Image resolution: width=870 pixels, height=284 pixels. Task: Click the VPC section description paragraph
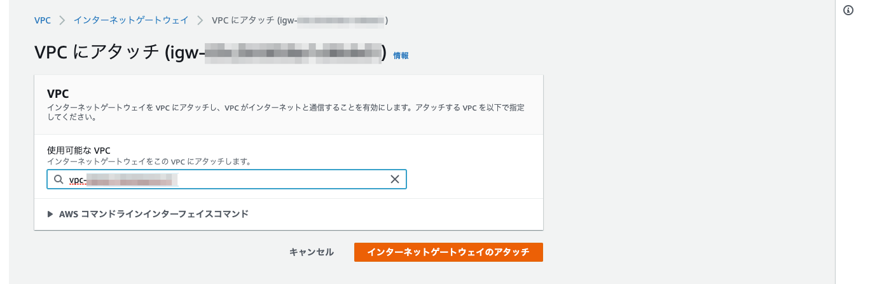point(286,112)
